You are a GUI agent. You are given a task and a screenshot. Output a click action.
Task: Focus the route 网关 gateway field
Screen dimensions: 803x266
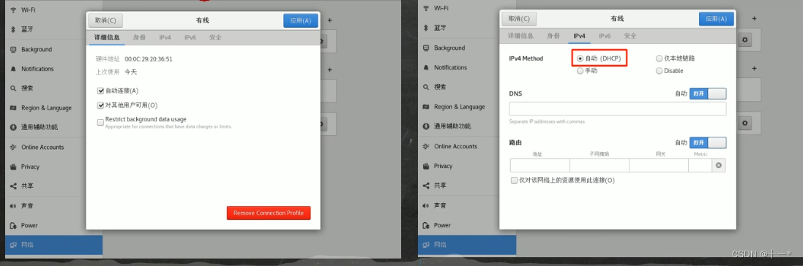coord(659,165)
